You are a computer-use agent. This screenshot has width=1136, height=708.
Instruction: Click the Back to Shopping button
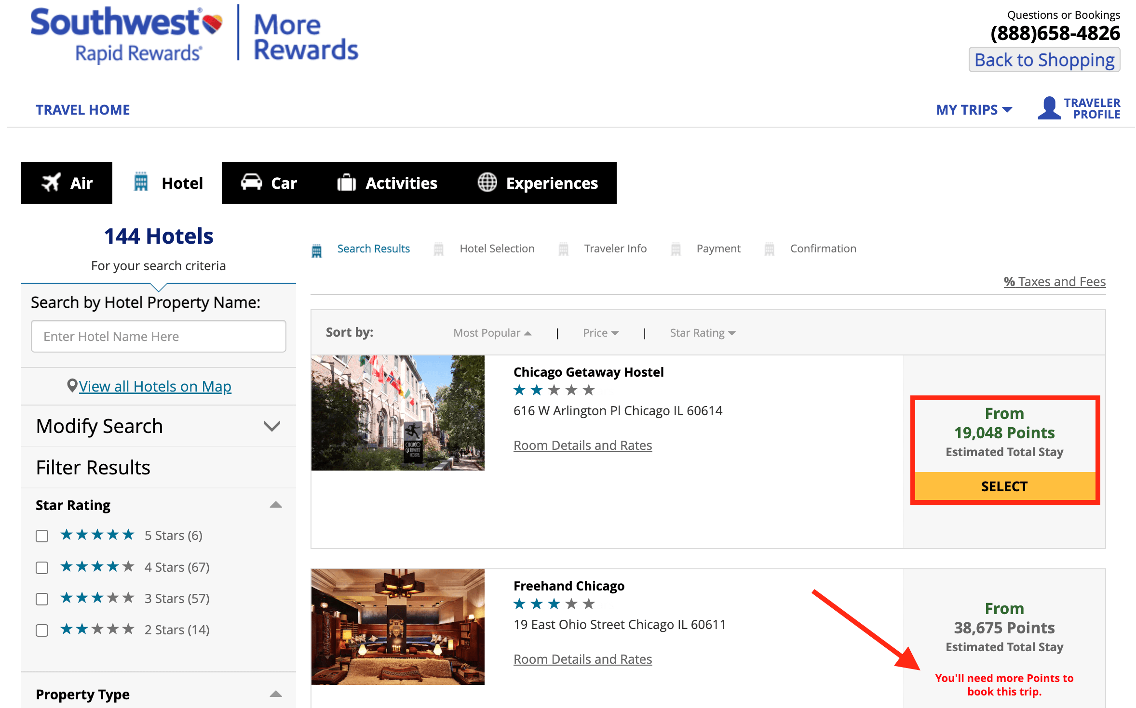(1044, 60)
